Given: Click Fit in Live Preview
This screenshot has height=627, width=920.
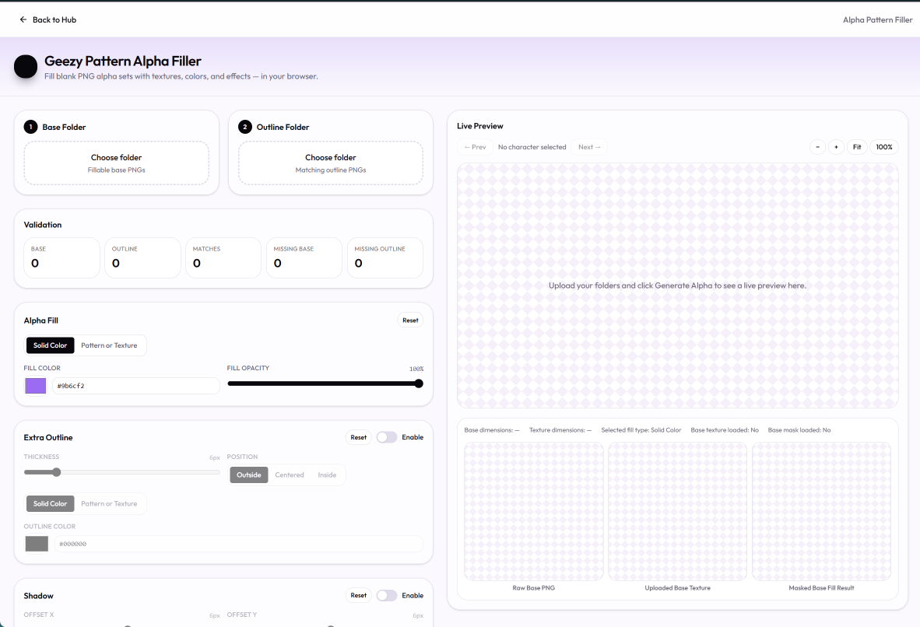Looking at the screenshot, I should 857,147.
